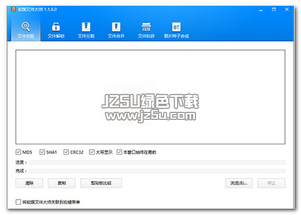The height and width of the screenshot is (215, 301).
Task: Click the app logo in title bar
Action: (13, 9)
